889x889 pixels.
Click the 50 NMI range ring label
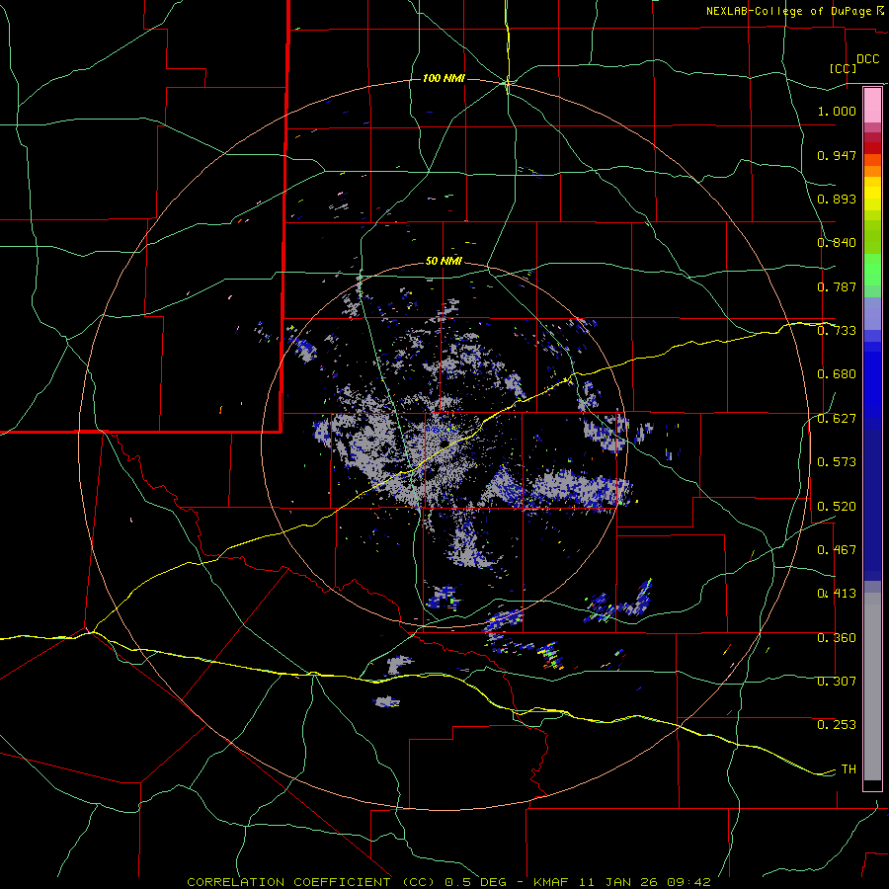[x=444, y=262]
